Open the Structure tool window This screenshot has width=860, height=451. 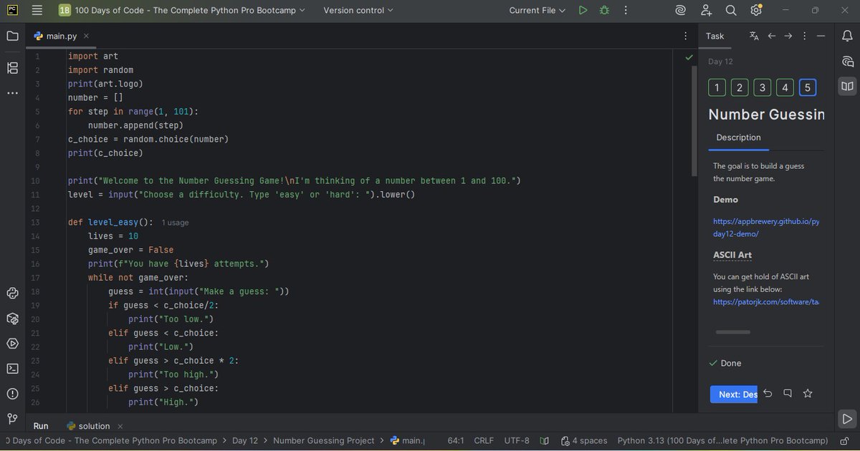click(x=12, y=68)
